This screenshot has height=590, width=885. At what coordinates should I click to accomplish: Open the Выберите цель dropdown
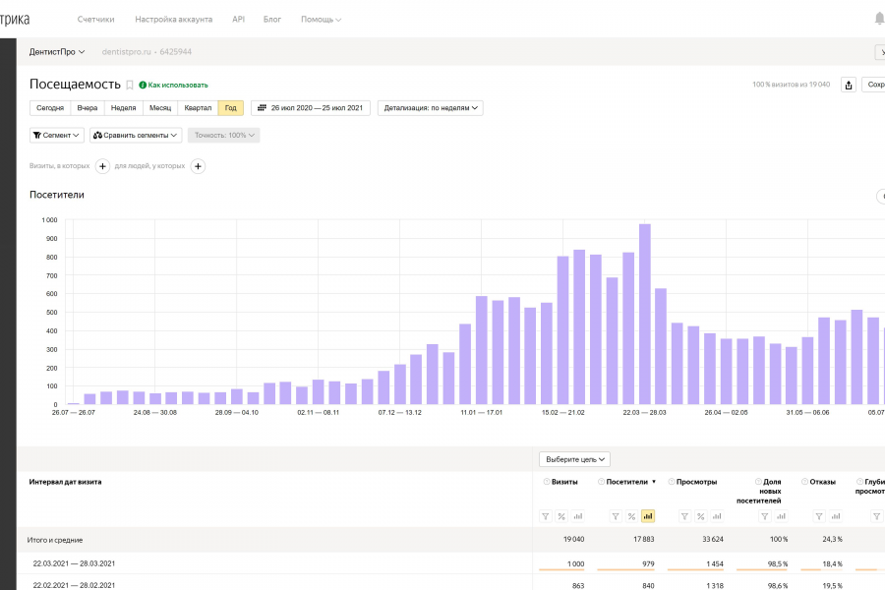(575, 459)
